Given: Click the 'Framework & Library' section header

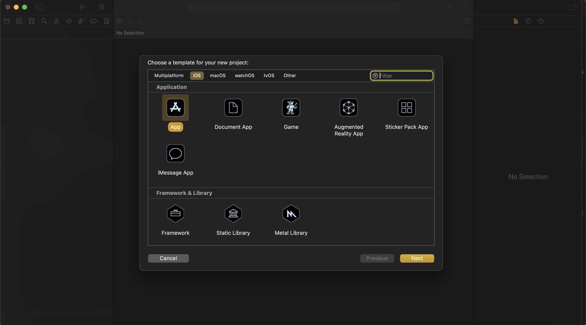Looking at the screenshot, I should click(184, 193).
